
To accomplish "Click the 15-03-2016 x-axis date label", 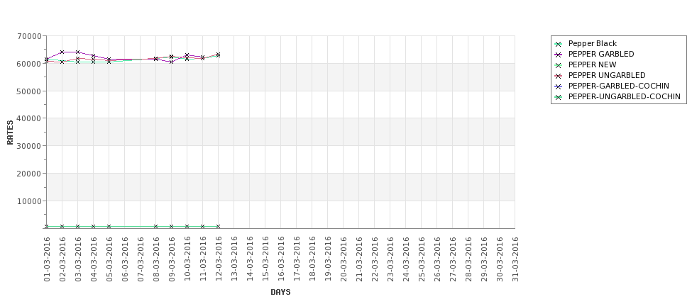I will pyautogui.click(x=265, y=259).
